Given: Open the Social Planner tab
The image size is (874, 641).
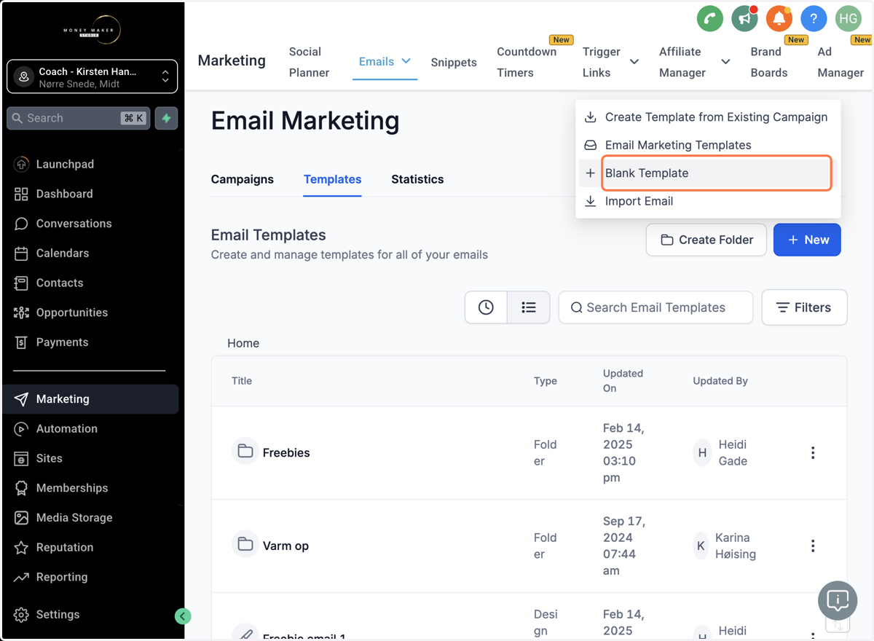Looking at the screenshot, I should click(309, 62).
